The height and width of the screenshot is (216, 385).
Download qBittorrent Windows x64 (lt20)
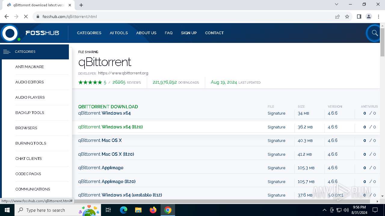[110, 127]
